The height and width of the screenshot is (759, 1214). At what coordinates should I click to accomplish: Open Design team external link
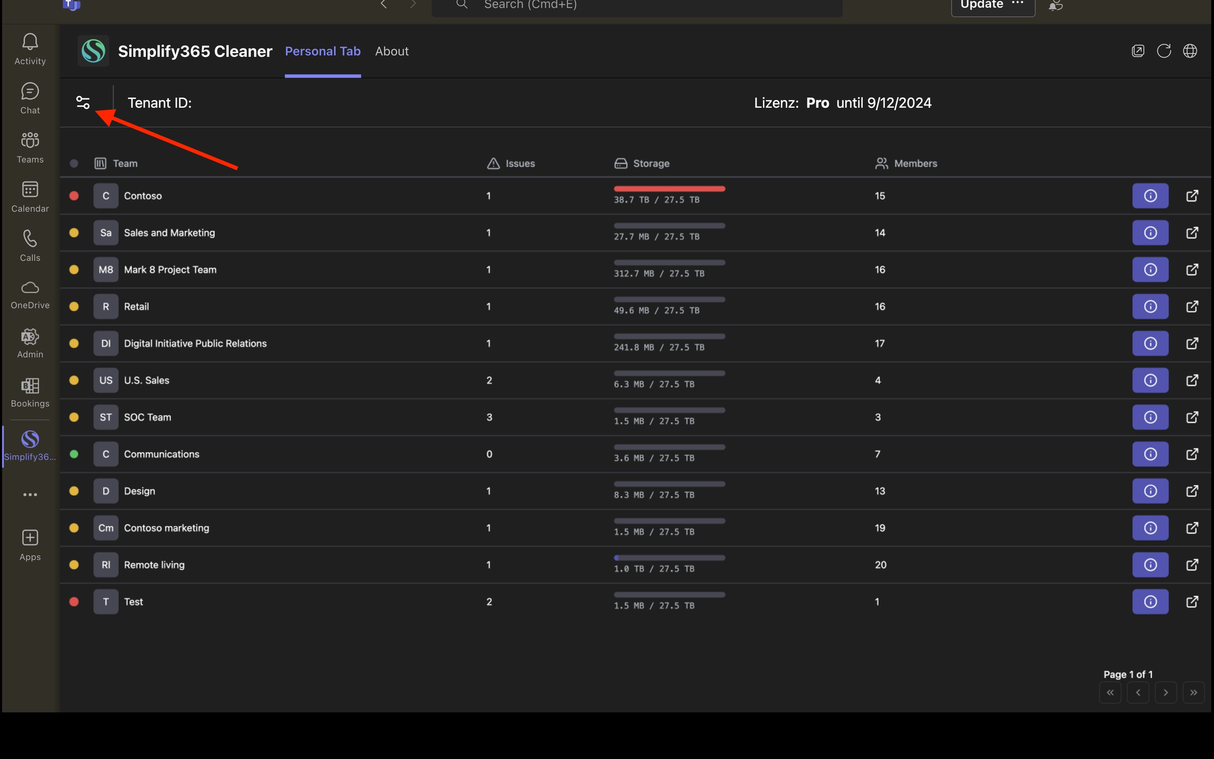coord(1192,491)
